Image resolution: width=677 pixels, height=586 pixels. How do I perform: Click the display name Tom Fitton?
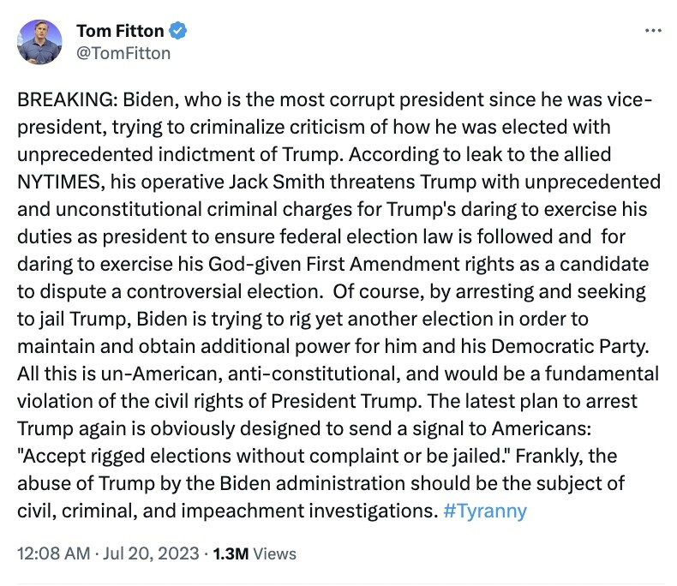120,31
